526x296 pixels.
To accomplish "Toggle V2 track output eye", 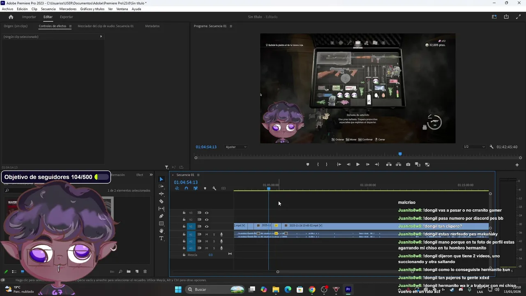I will pos(207,220).
